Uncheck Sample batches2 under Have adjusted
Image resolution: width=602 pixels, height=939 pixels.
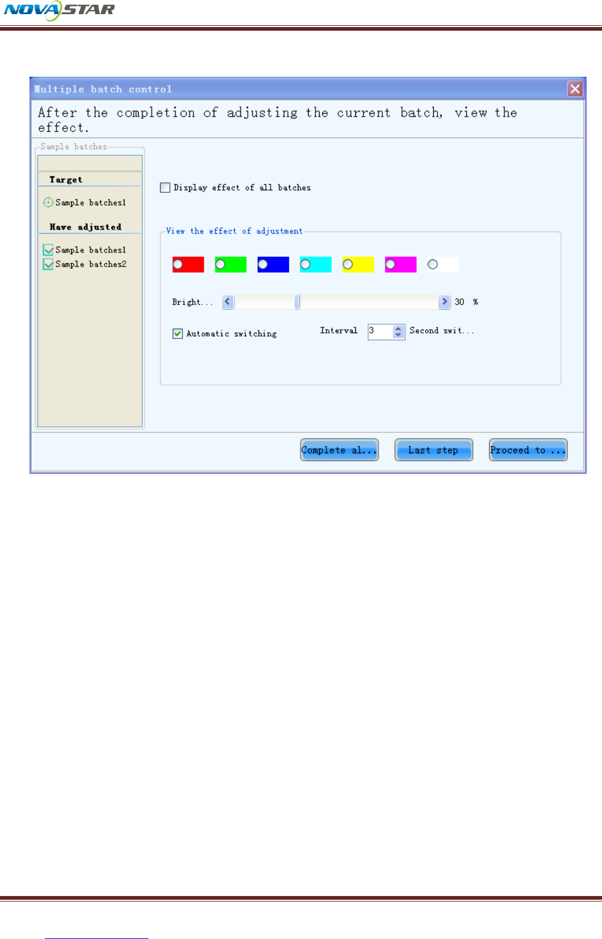click(x=48, y=264)
